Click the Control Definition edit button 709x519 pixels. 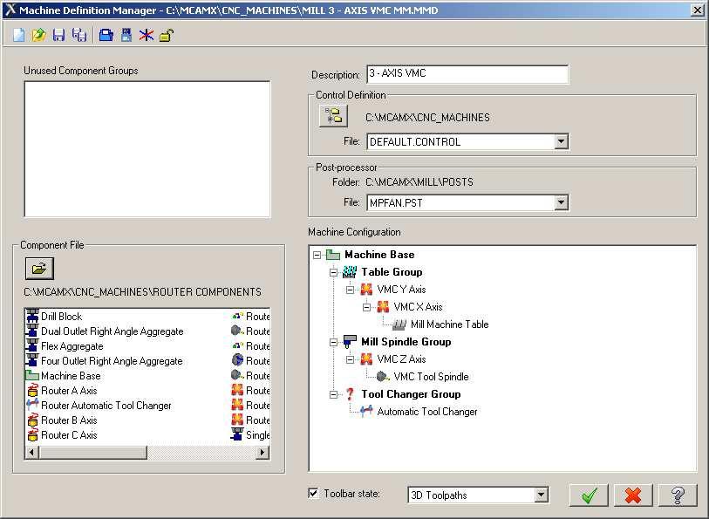pos(333,116)
